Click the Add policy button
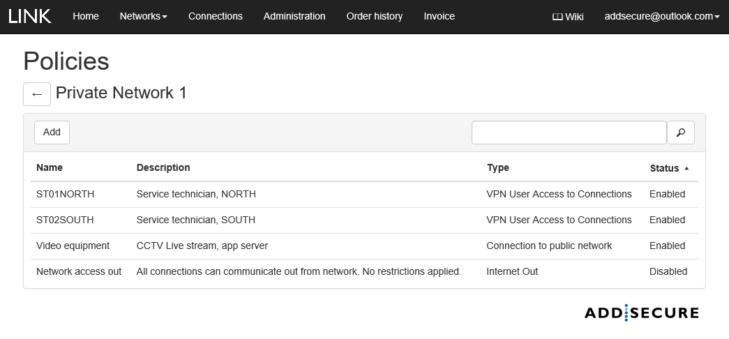Screen dimensions: 729x339 coord(52,132)
